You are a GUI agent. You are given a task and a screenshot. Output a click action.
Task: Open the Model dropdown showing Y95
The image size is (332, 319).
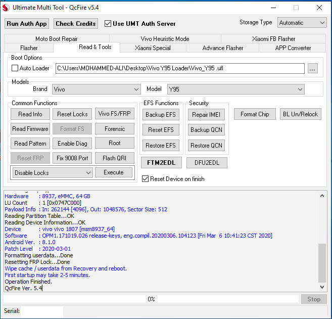[236, 89]
